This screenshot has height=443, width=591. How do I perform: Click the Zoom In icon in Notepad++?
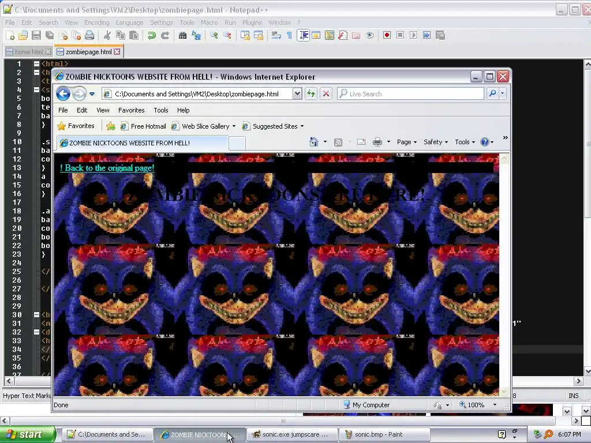click(214, 35)
